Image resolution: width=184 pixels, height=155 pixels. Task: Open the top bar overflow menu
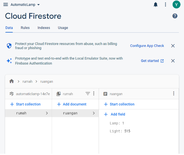166,4
